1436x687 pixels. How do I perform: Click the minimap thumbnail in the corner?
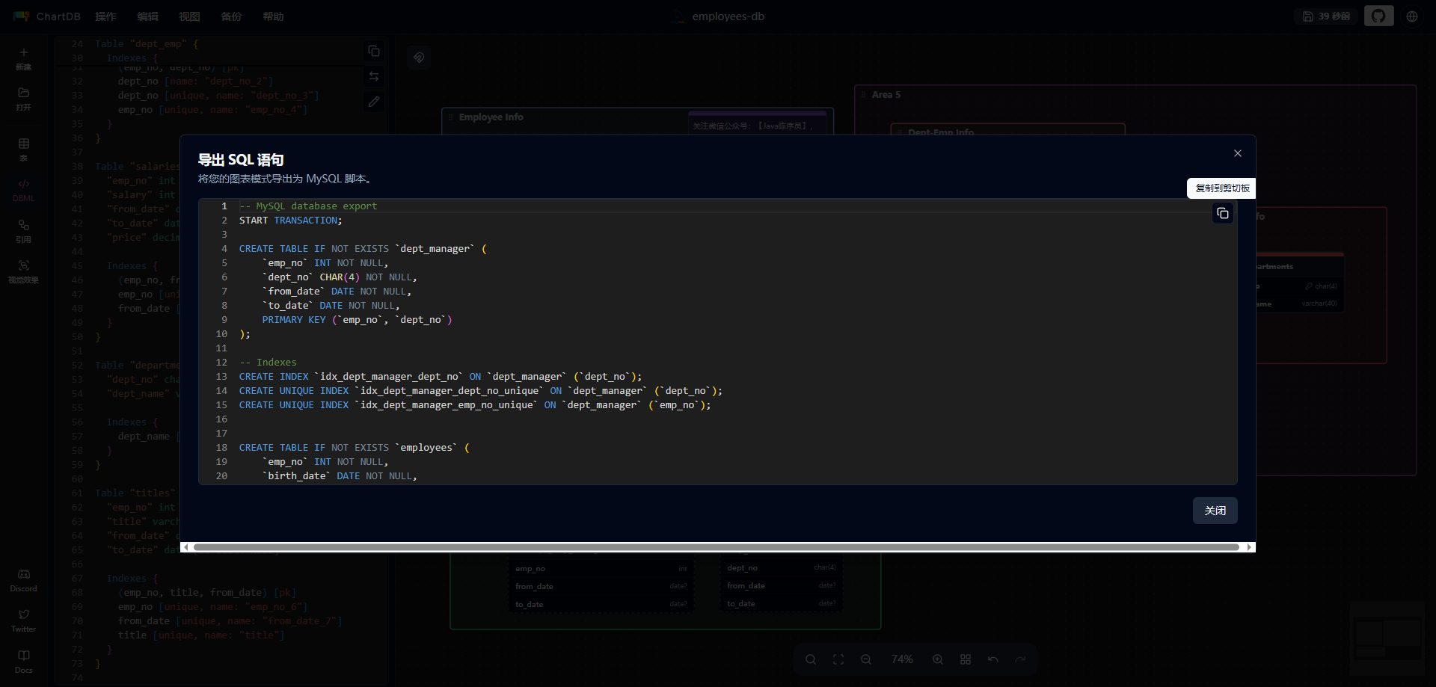coord(1387,639)
